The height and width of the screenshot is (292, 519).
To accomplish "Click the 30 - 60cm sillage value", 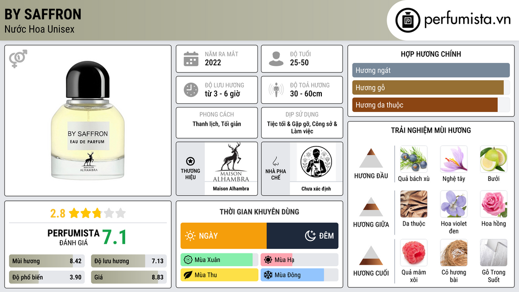I will (306, 94).
